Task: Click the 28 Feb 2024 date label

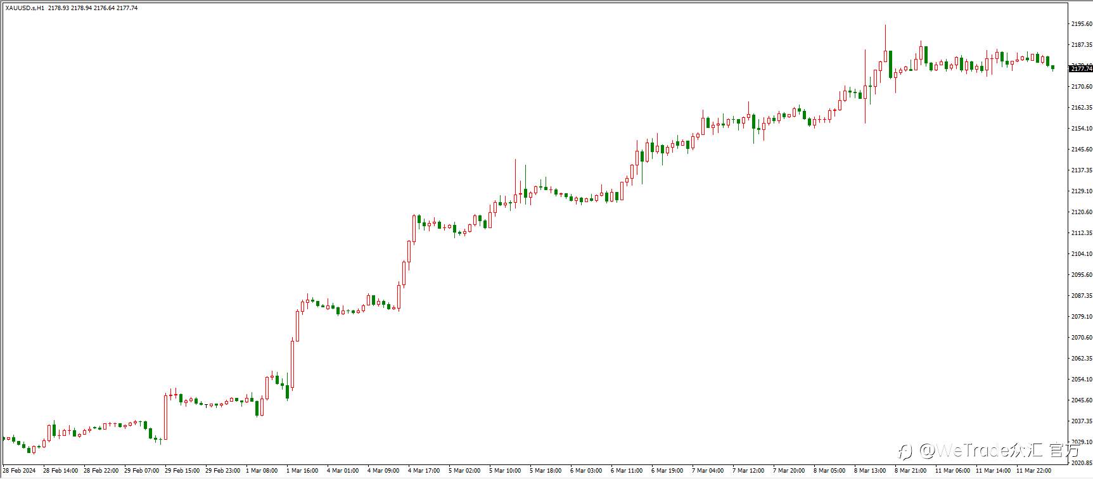Action: pos(19,471)
